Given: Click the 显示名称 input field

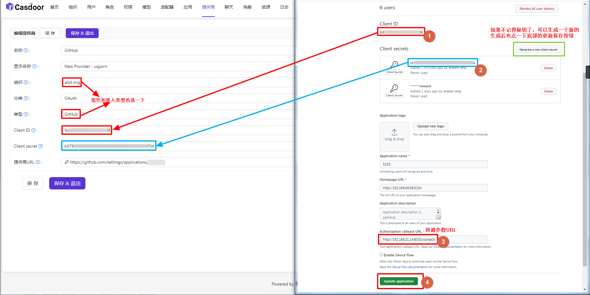Looking at the screenshot, I should click(178, 66).
